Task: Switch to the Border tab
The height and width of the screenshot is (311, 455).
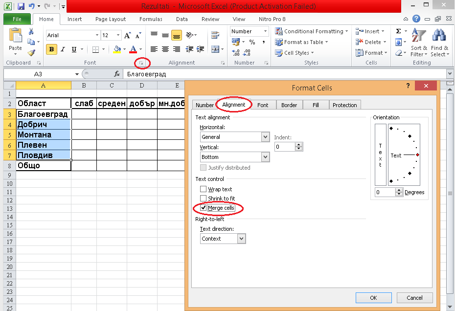Action: pyautogui.click(x=289, y=105)
